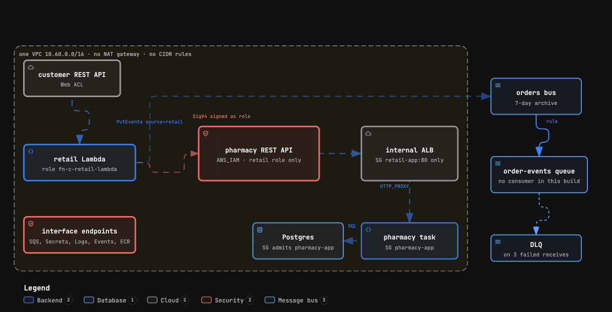Screen dimensions: 612x312
Task: Click the list icon on order-events queue node
Action: 497,163
